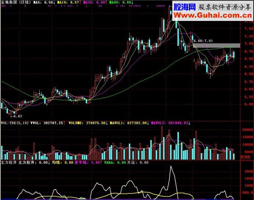Click the 6.50 price axis label
Screen dimensions: 254x200
(x=248, y=59)
